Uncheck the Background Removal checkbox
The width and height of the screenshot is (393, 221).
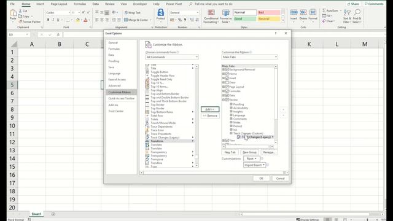[227, 69]
